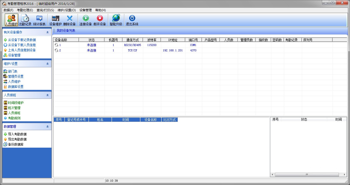Click the horizontal scrollbar's right arrow
The image size is (350, 185).
point(345,175)
